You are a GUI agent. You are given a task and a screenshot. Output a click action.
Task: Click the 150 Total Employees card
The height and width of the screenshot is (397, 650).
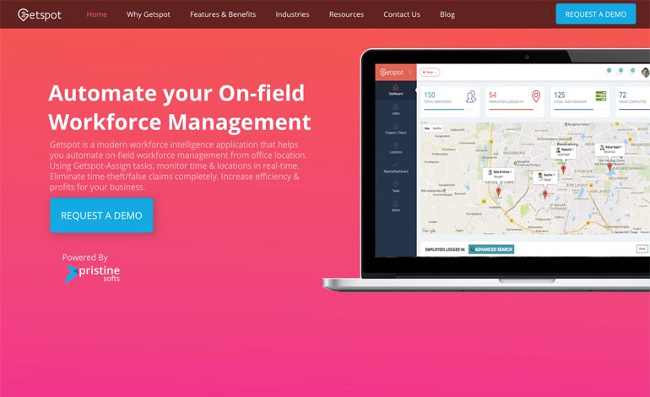click(x=450, y=101)
